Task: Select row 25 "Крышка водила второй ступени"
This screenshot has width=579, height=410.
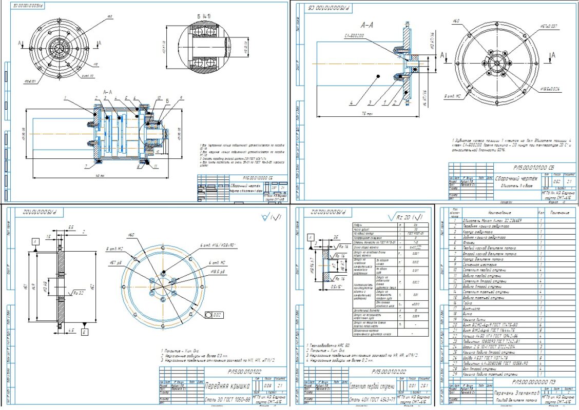Action: (x=511, y=353)
